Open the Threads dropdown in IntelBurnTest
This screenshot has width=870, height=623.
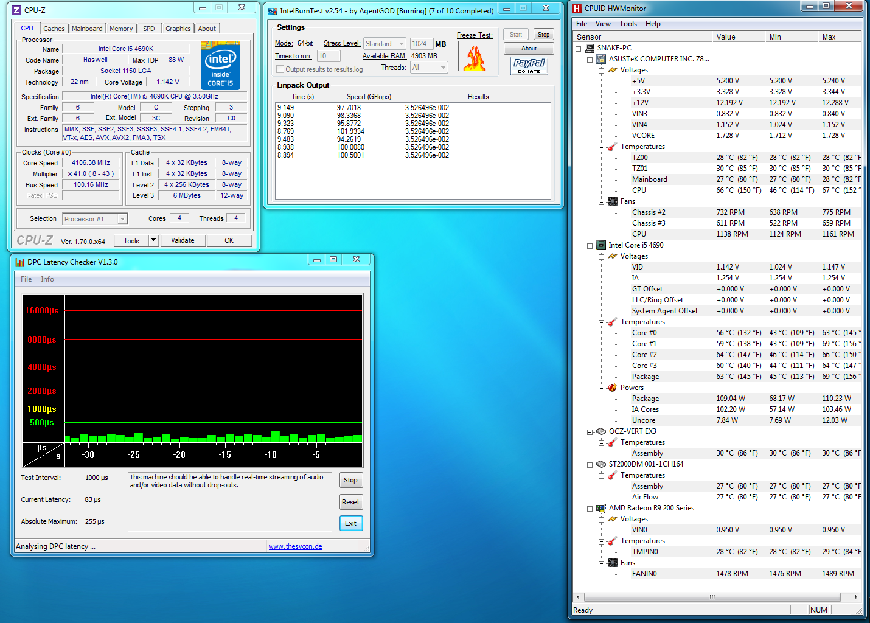[429, 68]
